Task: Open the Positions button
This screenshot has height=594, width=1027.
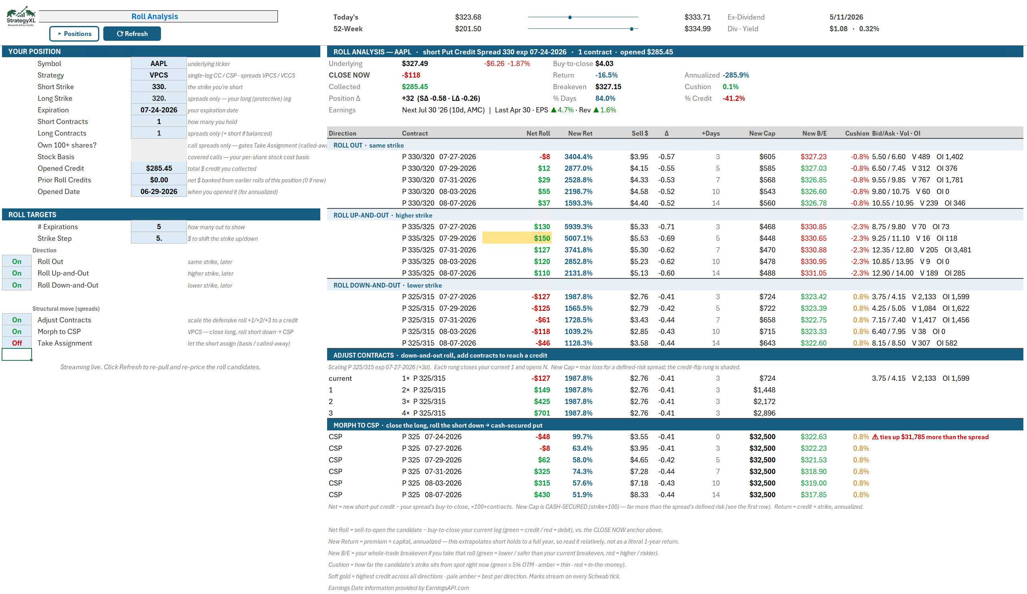Action: tap(74, 34)
